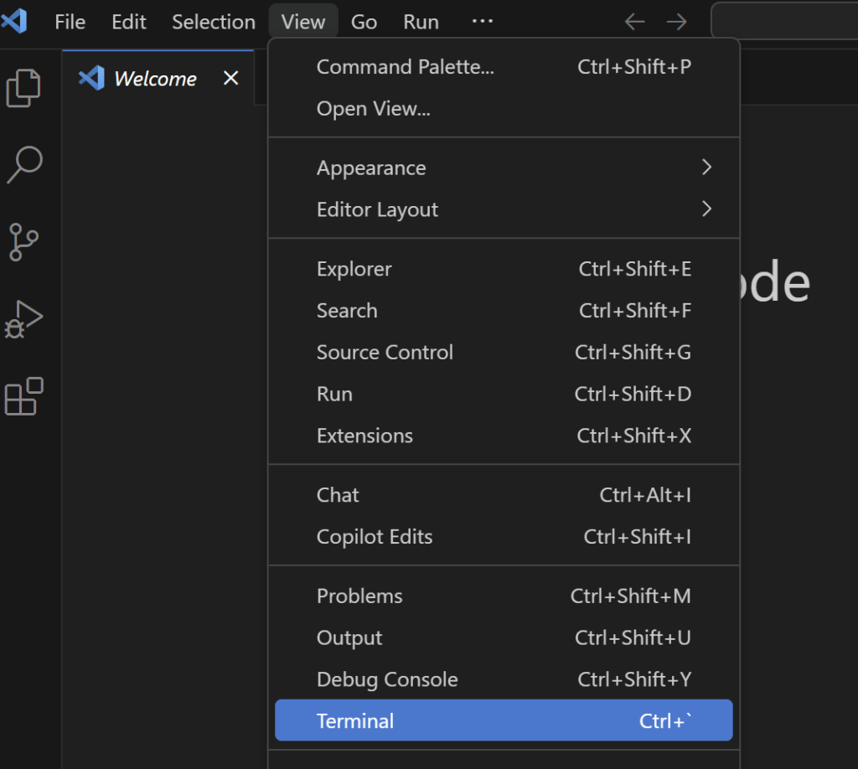The image size is (858, 769).
Task: Click the VS Code logo in title bar
Action: coord(14,21)
